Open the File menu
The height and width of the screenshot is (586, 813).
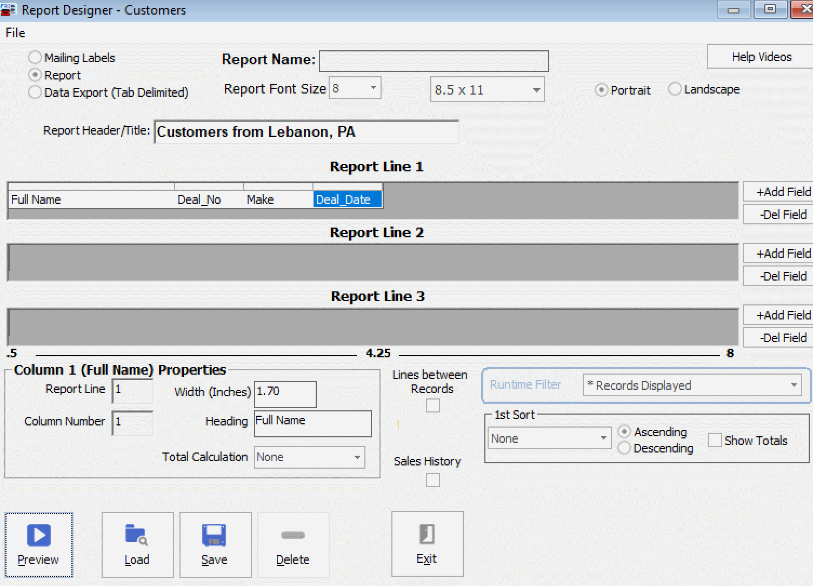[x=15, y=32]
